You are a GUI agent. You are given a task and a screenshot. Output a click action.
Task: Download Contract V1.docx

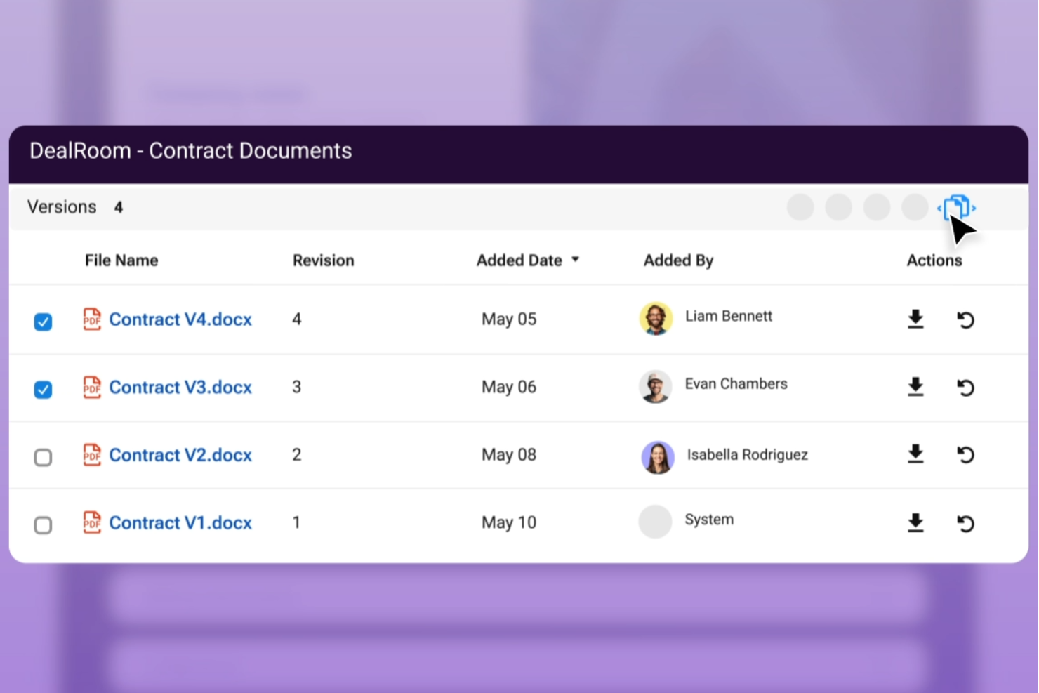915,523
